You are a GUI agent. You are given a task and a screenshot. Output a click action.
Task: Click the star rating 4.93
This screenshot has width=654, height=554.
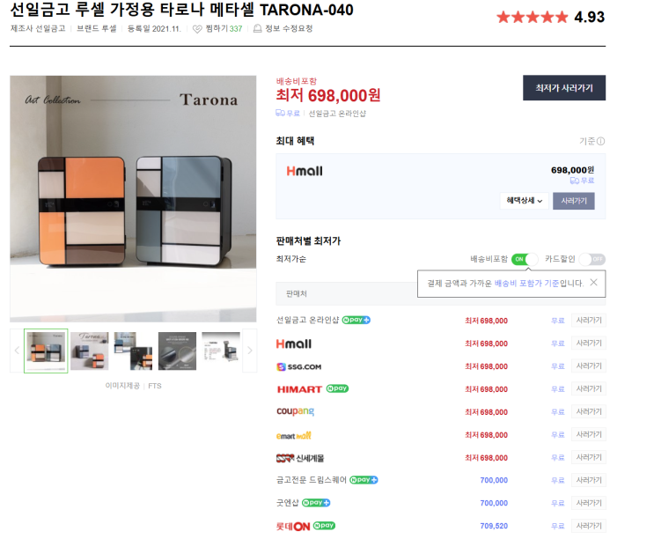pyautogui.click(x=550, y=17)
